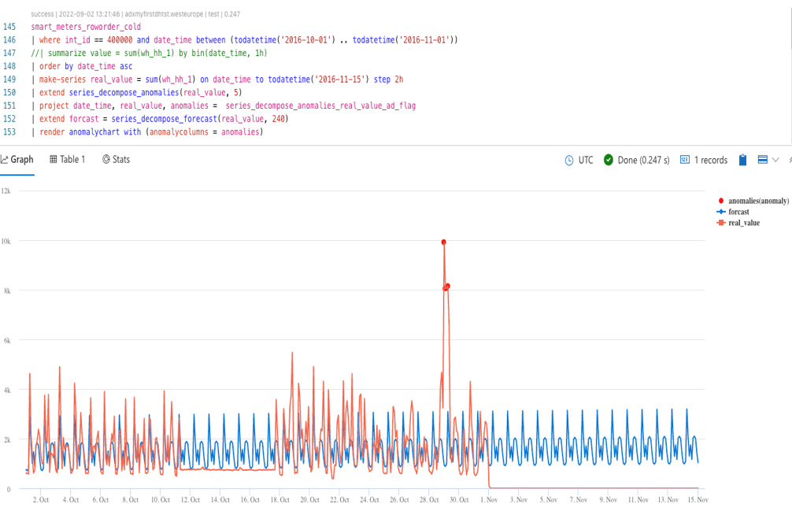Click line number 153

[x=9, y=131]
